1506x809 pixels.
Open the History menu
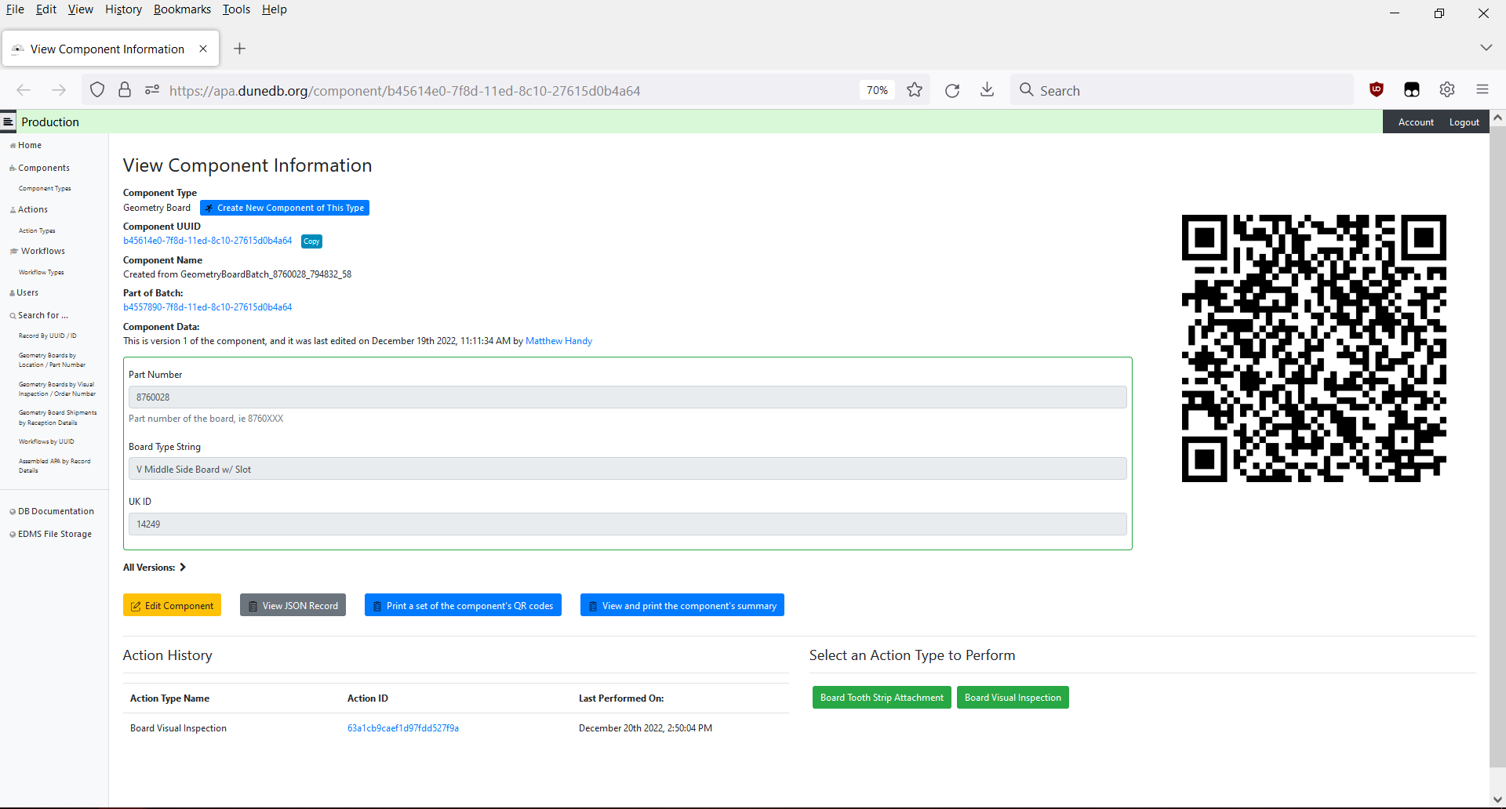point(123,9)
